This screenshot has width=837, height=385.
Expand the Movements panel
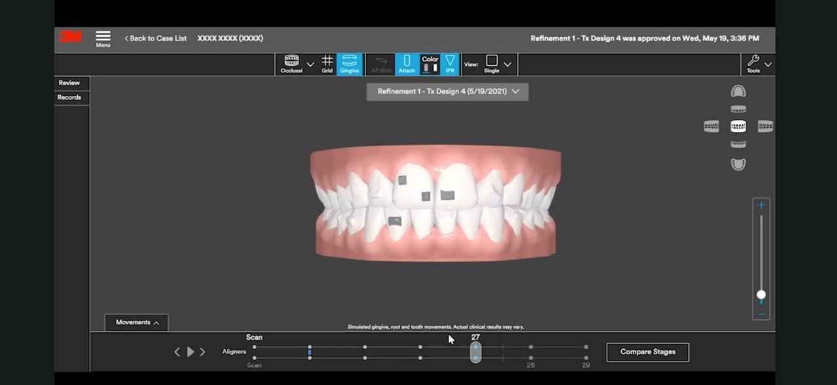(137, 322)
